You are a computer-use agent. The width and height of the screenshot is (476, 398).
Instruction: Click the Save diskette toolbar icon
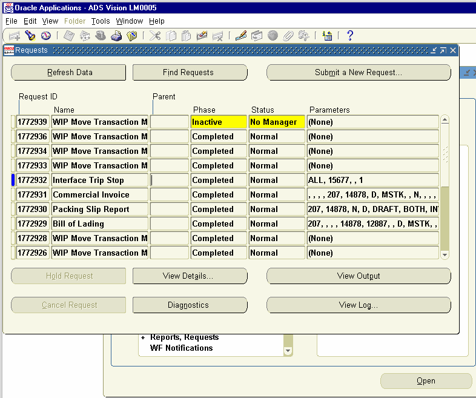click(69, 36)
